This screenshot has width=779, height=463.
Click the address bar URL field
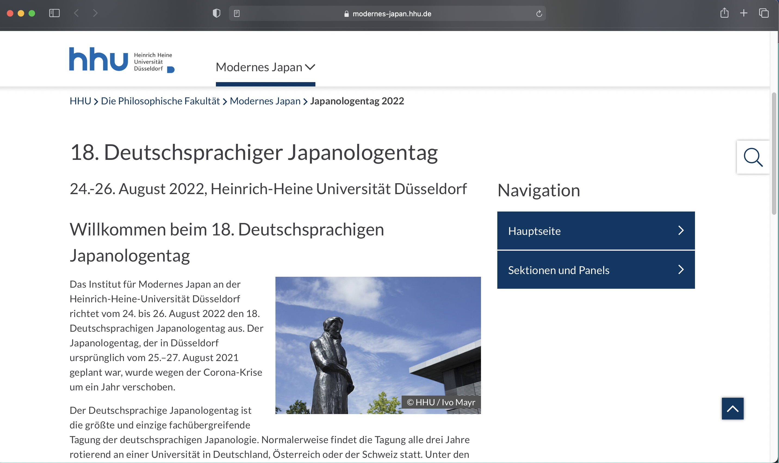pyautogui.click(x=387, y=13)
